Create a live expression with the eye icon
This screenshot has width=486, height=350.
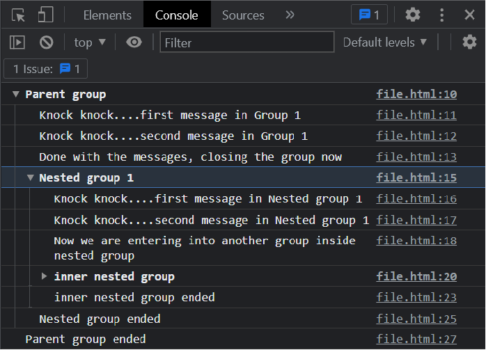pyautogui.click(x=134, y=42)
